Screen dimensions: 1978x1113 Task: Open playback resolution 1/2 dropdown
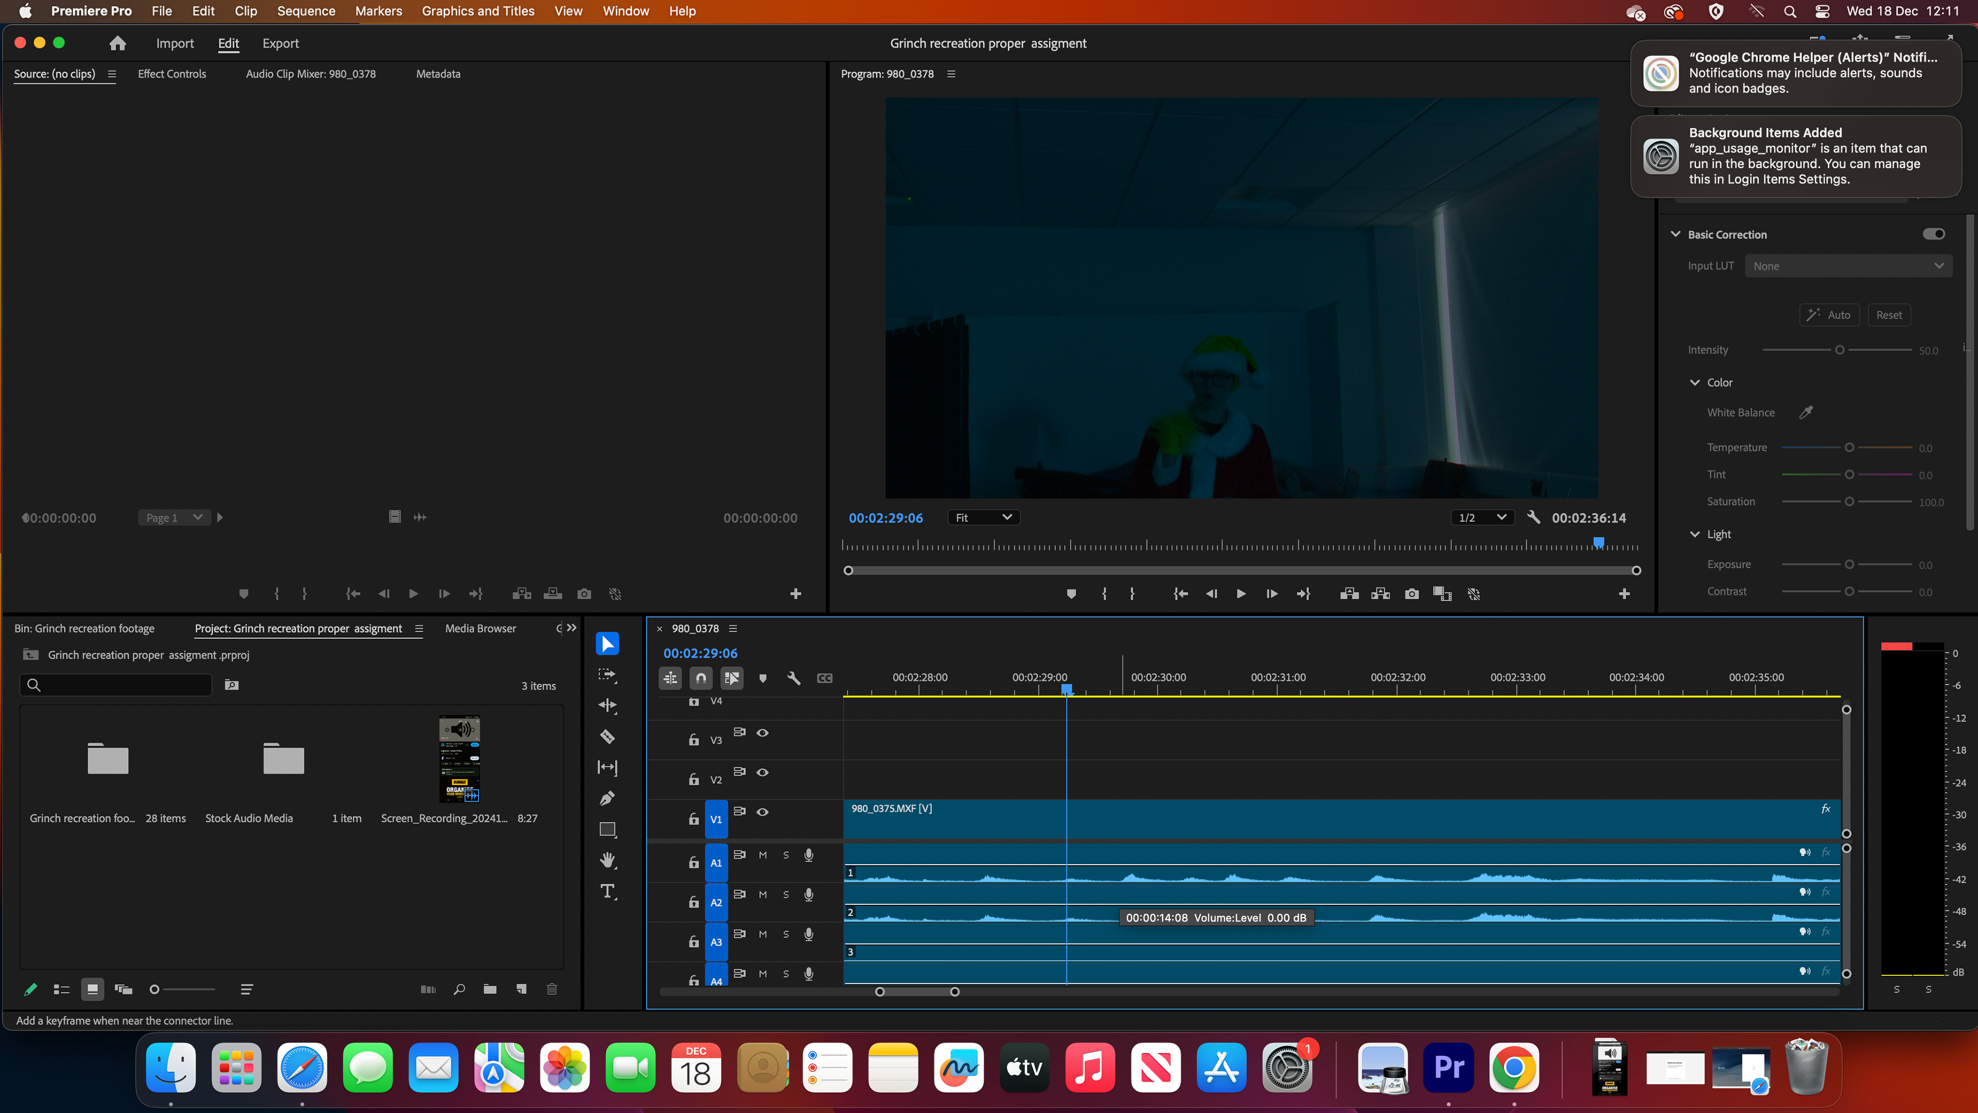click(x=1481, y=518)
